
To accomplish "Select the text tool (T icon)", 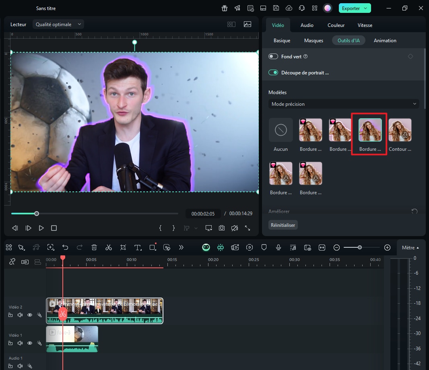I will pyautogui.click(x=138, y=247).
